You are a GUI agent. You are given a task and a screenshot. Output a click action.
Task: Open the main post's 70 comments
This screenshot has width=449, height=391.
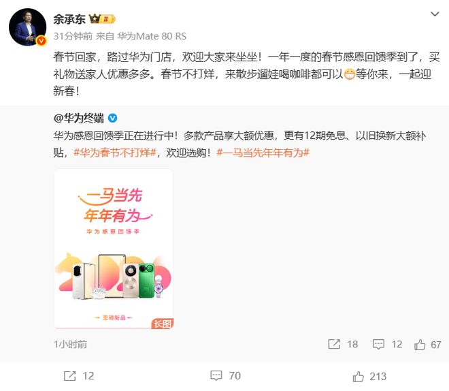(225, 375)
